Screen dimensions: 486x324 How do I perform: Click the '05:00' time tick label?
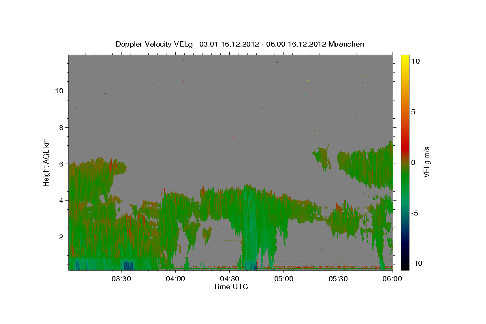click(284, 279)
